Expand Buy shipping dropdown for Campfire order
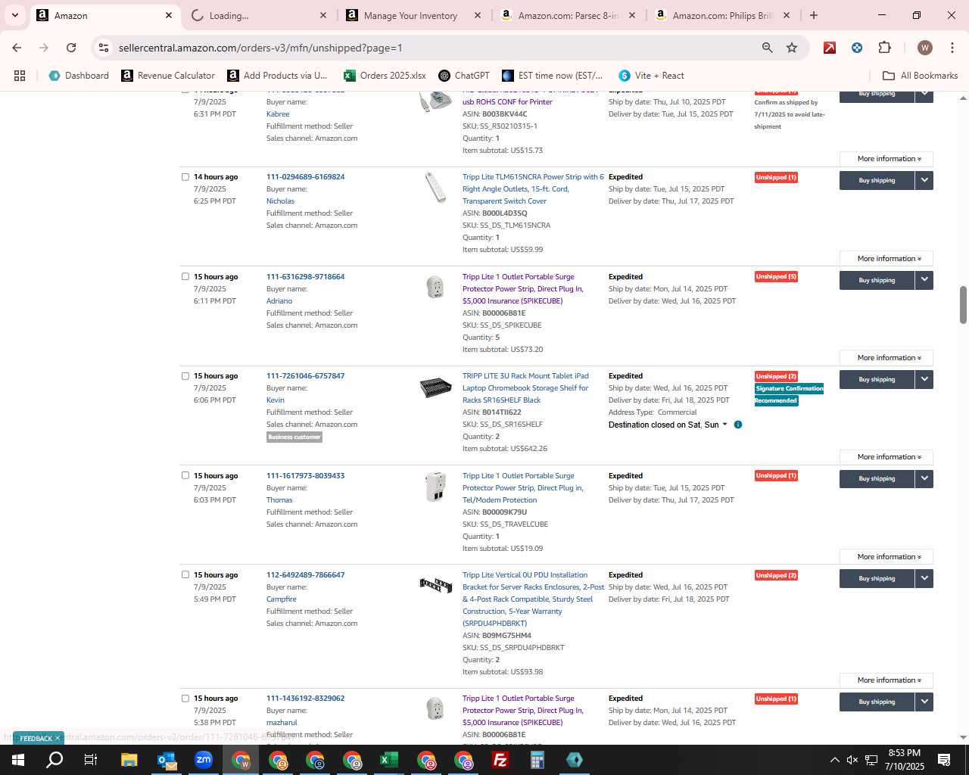This screenshot has width=969, height=775. coord(924,578)
